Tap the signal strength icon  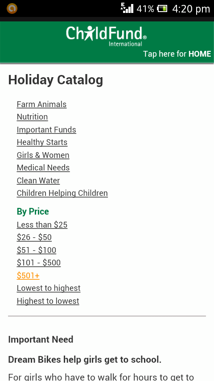tap(127, 8)
